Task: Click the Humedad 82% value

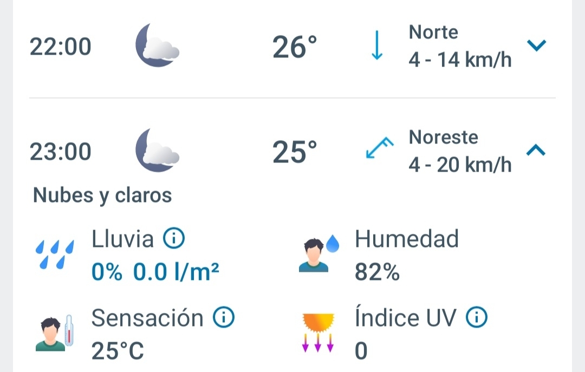Action: tap(378, 273)
